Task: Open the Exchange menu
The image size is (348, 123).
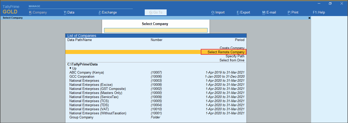Action: point(108,12)
